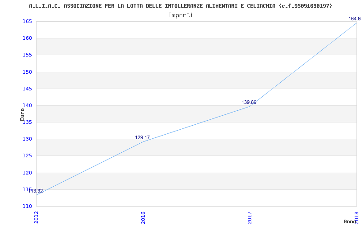The height and width of the screenshot is (226, 361).
Task: Click the 139.66 data label
Action: click(249, 103)
